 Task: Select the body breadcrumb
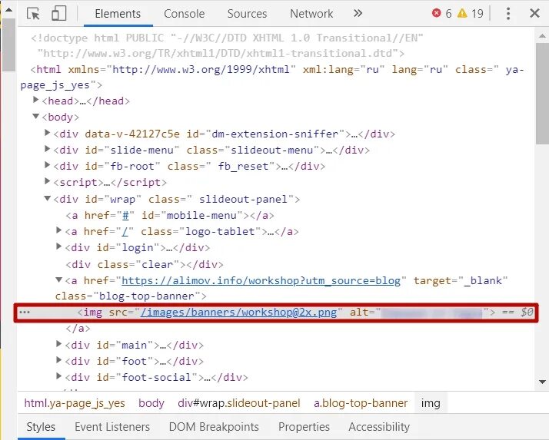[151, 403]
